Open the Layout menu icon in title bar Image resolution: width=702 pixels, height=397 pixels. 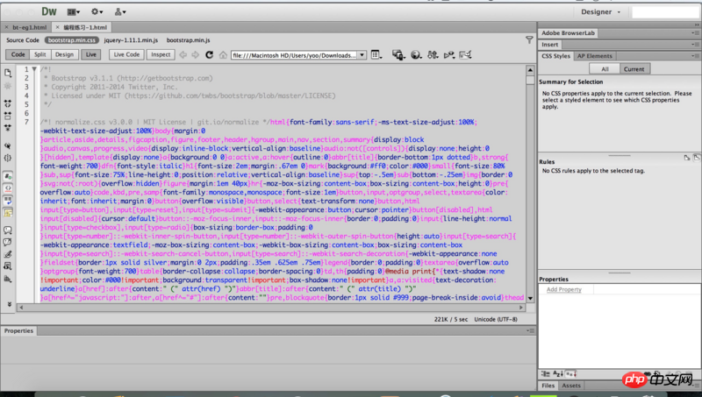point(74,11)
